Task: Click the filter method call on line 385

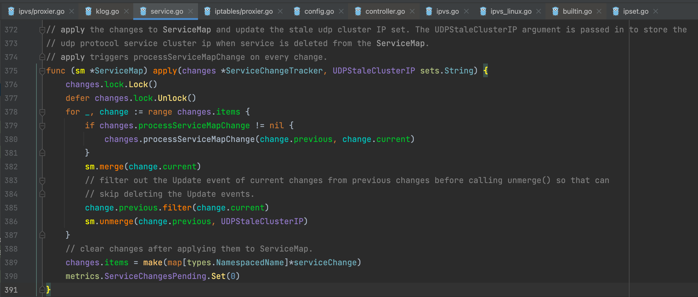Action: (x=177, y=208)
